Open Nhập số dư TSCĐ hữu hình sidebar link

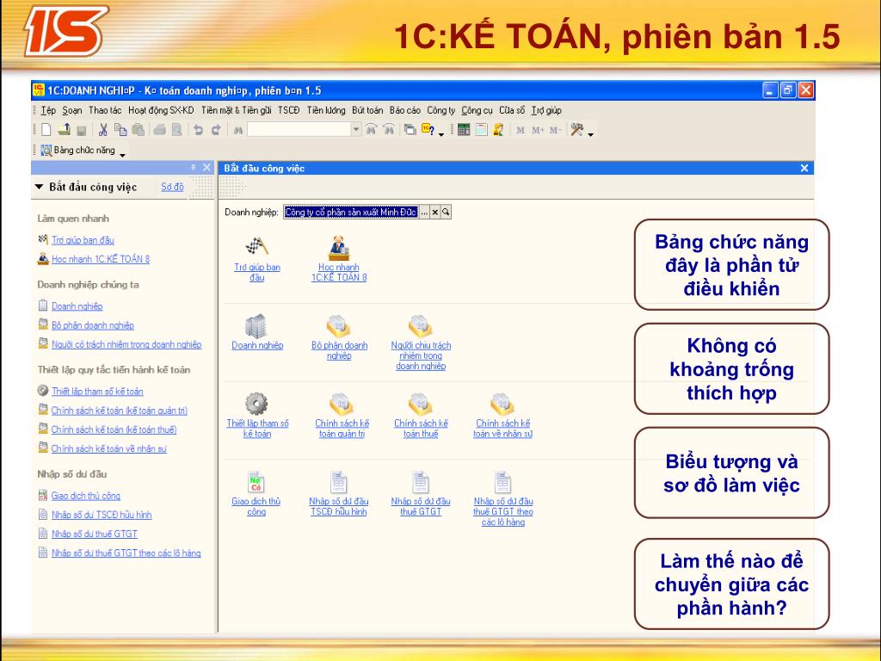[x=102, y=515]
